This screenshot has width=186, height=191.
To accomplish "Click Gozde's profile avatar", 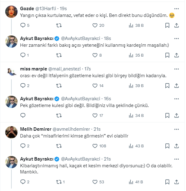I will 11,11.
